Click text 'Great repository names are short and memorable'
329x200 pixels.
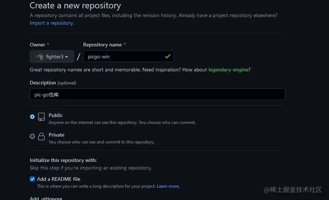tap(85, 70)
